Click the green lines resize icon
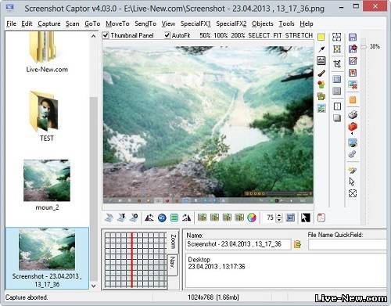Screen dimensions: 391x306 [x=174, y=218]
